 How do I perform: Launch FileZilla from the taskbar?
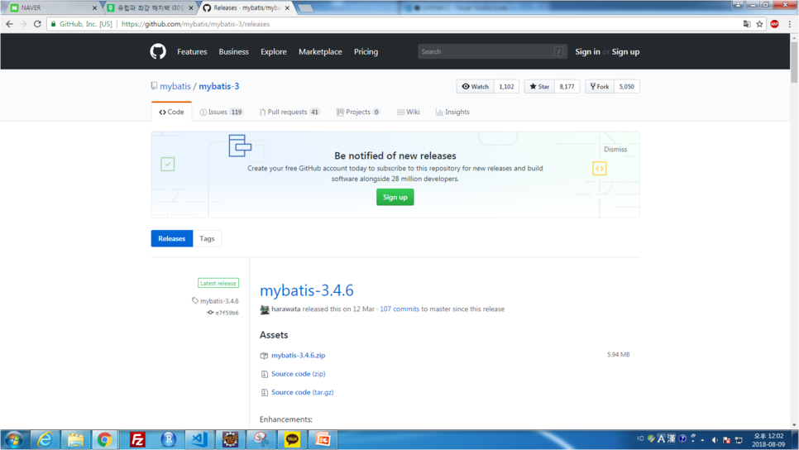pos(137,439)
